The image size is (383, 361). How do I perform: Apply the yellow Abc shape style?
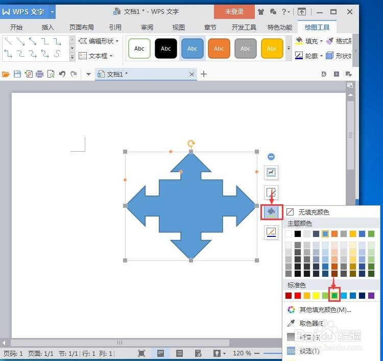(272, 49)
